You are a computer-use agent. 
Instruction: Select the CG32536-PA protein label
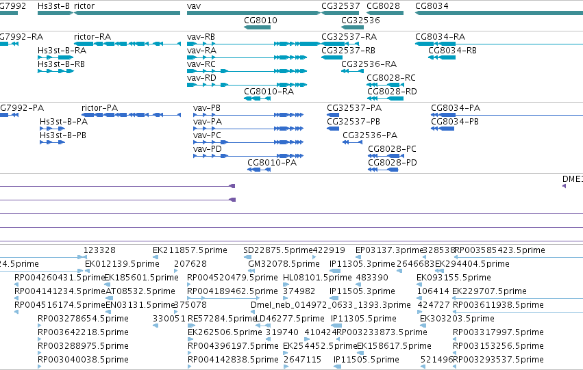(x=370, y=135)
